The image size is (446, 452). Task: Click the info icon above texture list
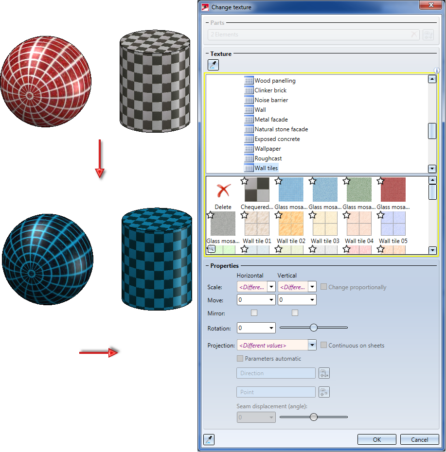coord(436,70)
